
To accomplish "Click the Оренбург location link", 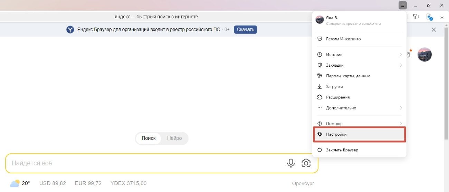I will point(303,184).
